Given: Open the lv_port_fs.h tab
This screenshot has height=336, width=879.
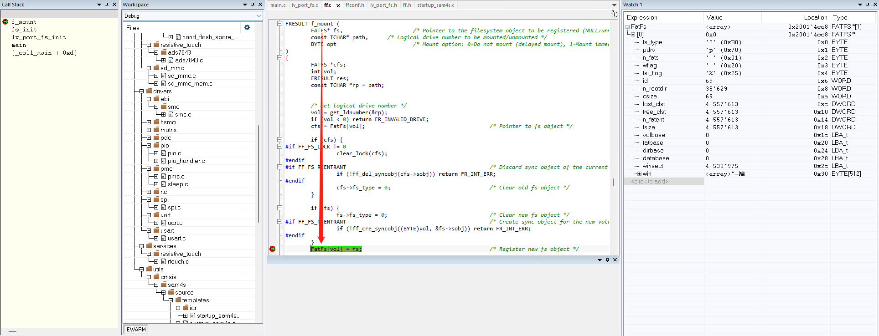Looking at the screenshot, I should (x=383, y=5).
